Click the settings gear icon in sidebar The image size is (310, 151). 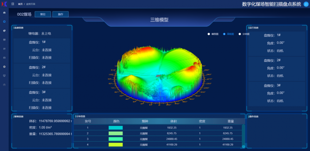coord(4,67)
